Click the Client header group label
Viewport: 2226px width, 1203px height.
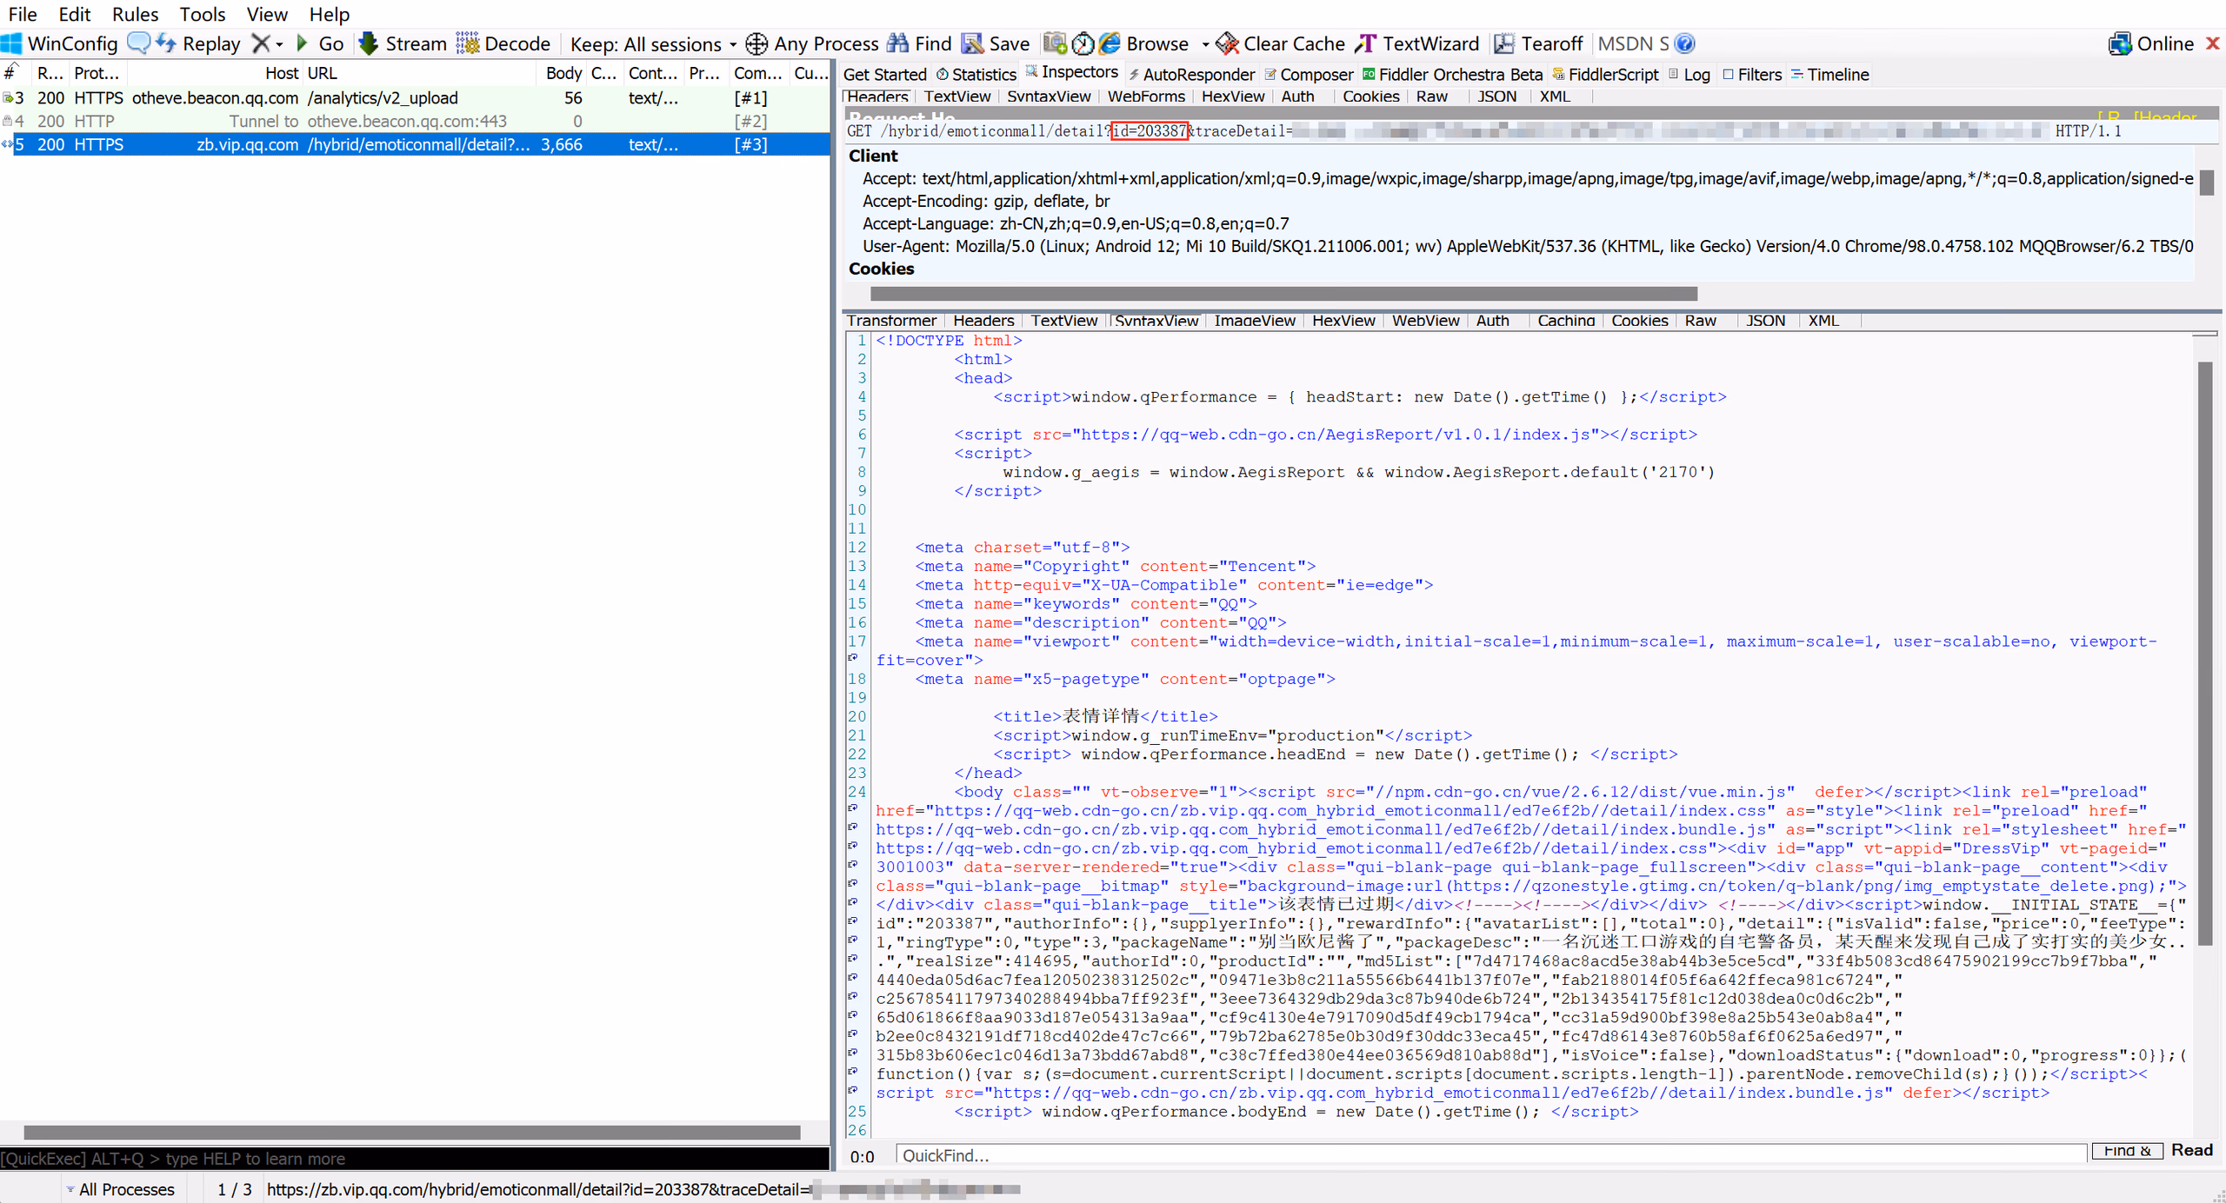873,156
